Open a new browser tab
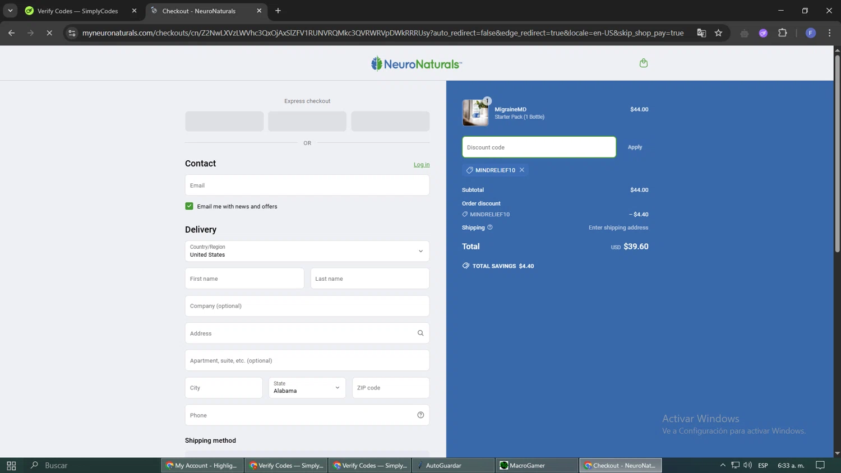Screen dimensions: 841x473 (278, 11)
